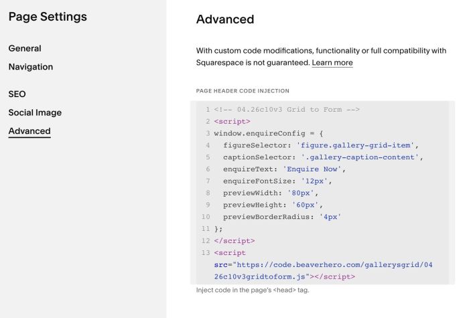This screenshot has width=469, height=318.
Task: Open the General page settings section
Action: [x=25, y=48]
